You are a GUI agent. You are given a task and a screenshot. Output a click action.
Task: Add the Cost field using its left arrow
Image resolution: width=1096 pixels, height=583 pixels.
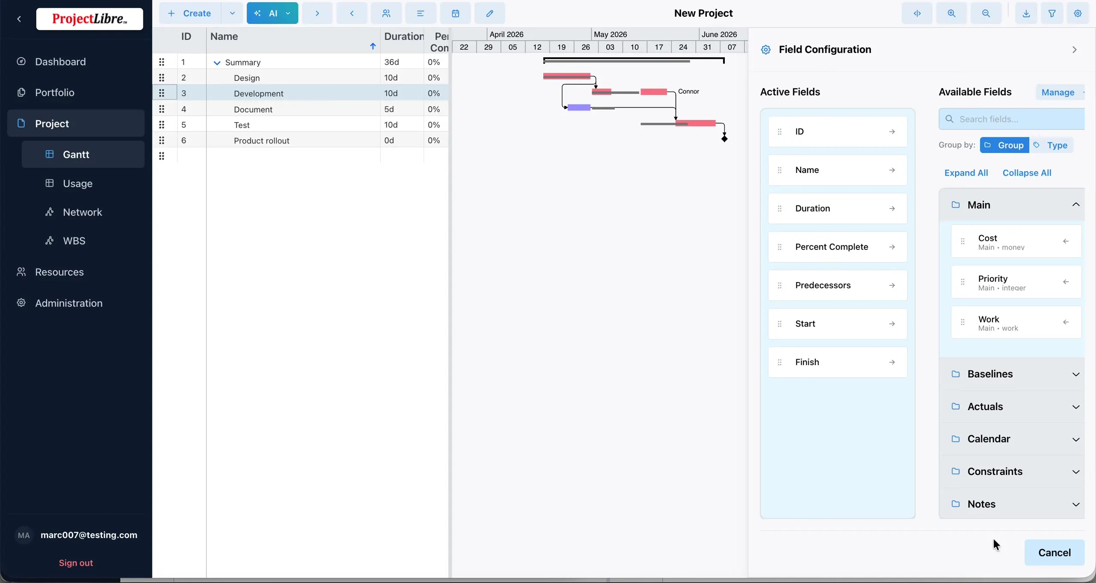click(x=1066, y=241)
